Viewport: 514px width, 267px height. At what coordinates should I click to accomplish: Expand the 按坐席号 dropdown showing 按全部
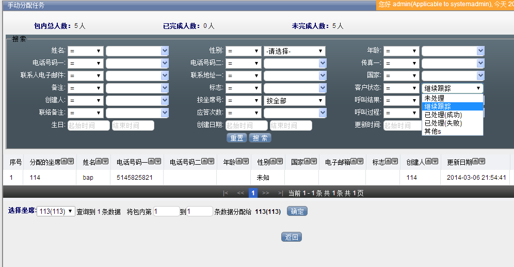click(x=294, y=101)
